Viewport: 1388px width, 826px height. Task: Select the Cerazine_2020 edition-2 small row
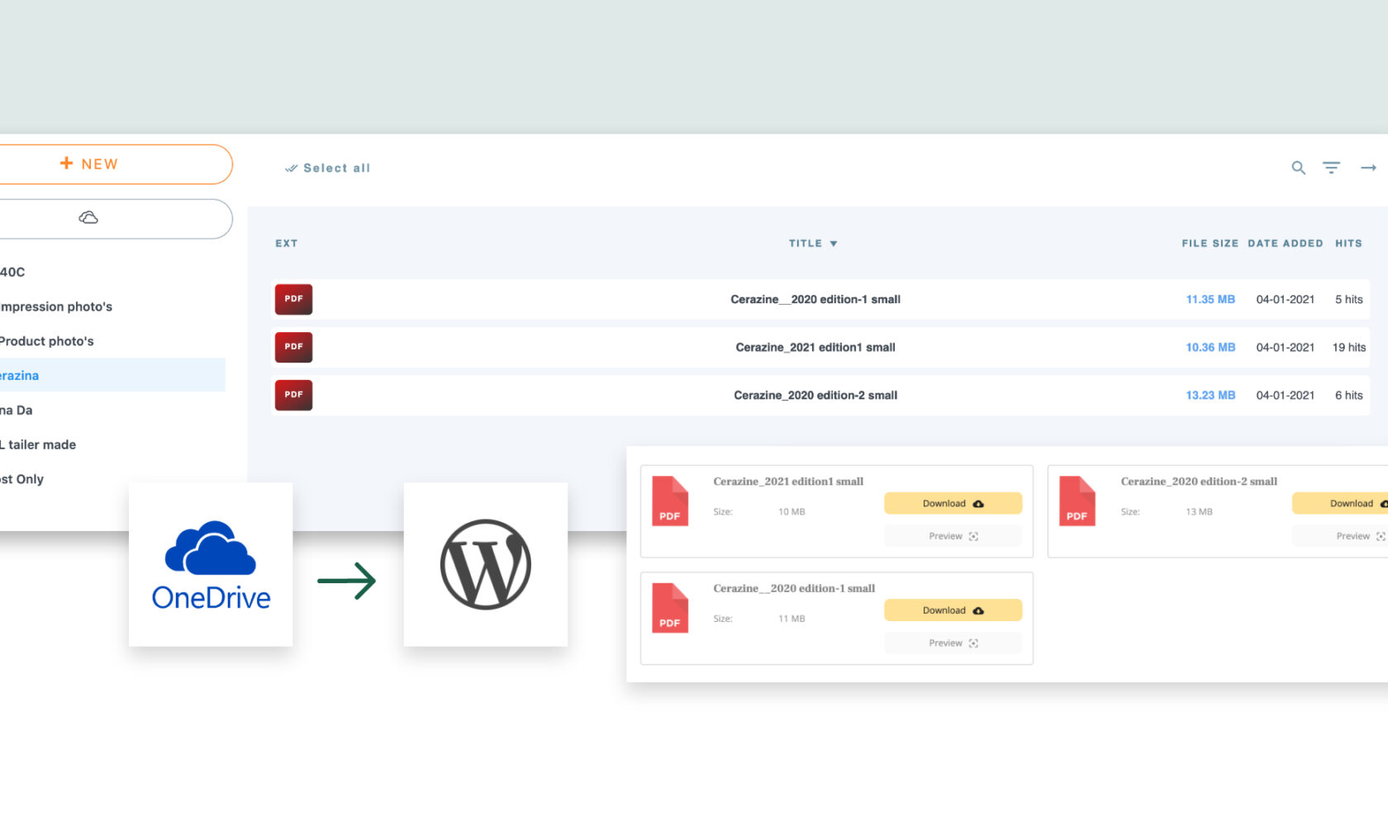[815, 395]
